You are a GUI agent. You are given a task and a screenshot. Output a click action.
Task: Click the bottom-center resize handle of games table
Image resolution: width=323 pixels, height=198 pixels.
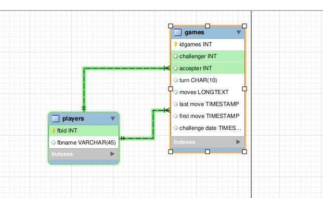[208, 152]
